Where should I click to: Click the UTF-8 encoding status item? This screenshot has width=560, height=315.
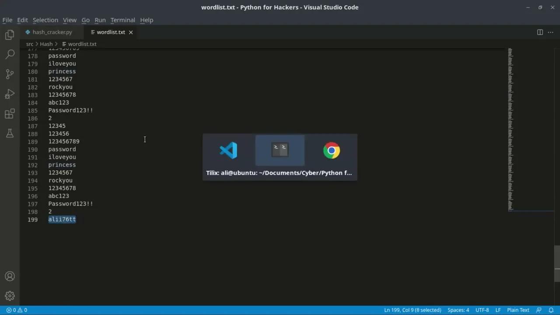pos(482,310)
